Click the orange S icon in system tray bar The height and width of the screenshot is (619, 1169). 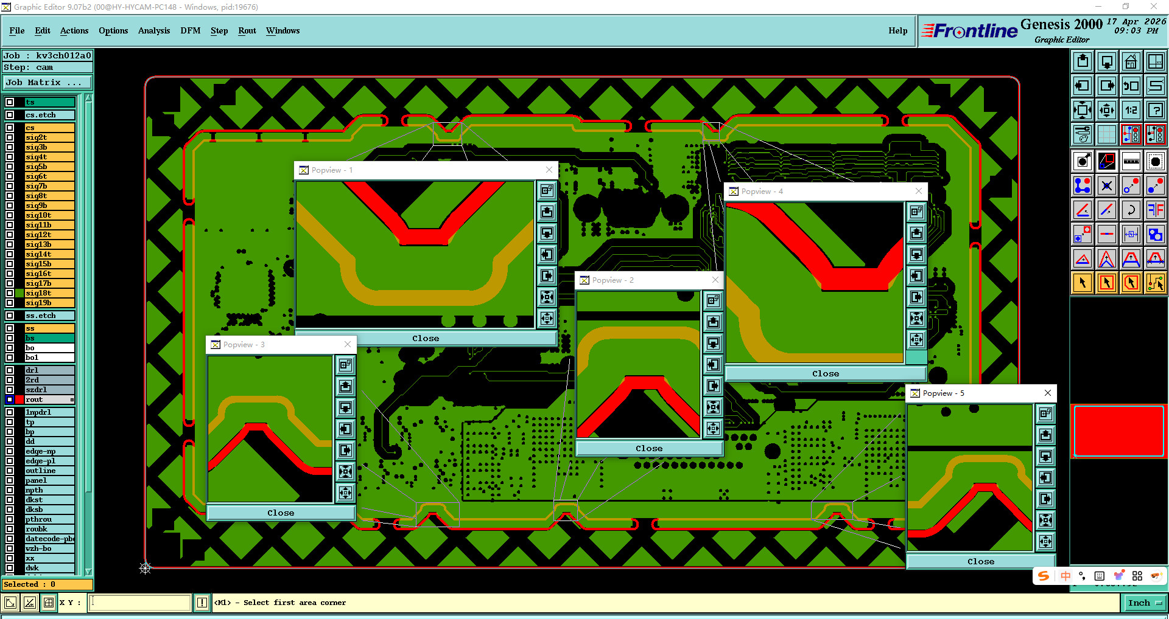coord(1044,576)
